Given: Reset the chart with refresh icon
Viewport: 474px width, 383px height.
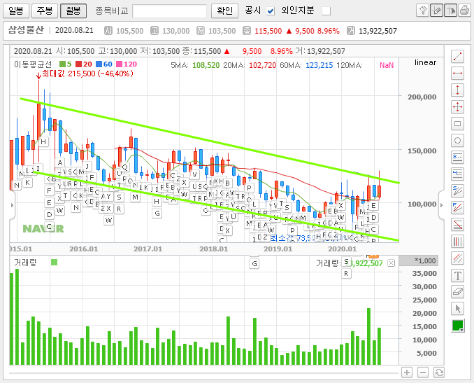Looking at the screenshot, I should coord(438,372).
